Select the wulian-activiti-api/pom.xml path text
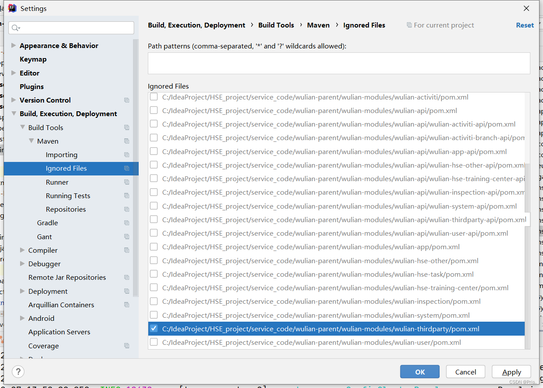 click(x=339, y=124)
